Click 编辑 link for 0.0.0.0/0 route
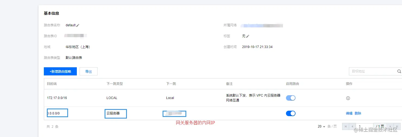Viewport: 402px width, 137px height. 349,113
